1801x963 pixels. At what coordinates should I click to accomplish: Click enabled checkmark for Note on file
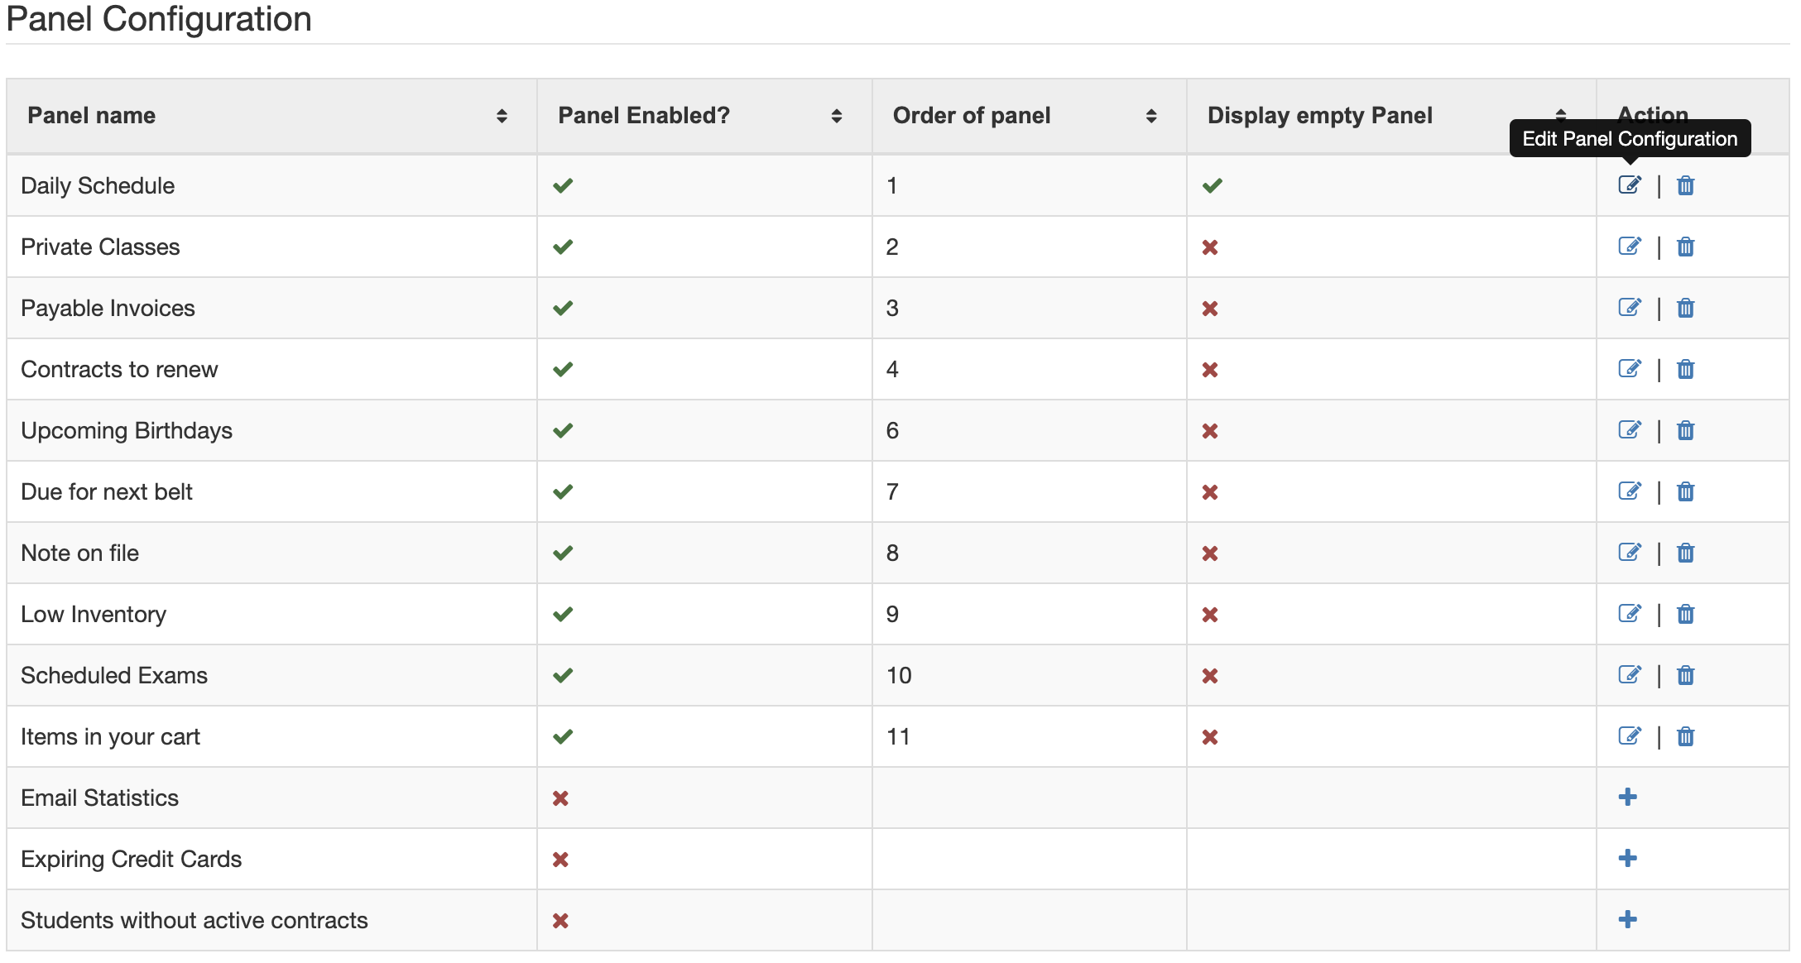tap(563, 553)
